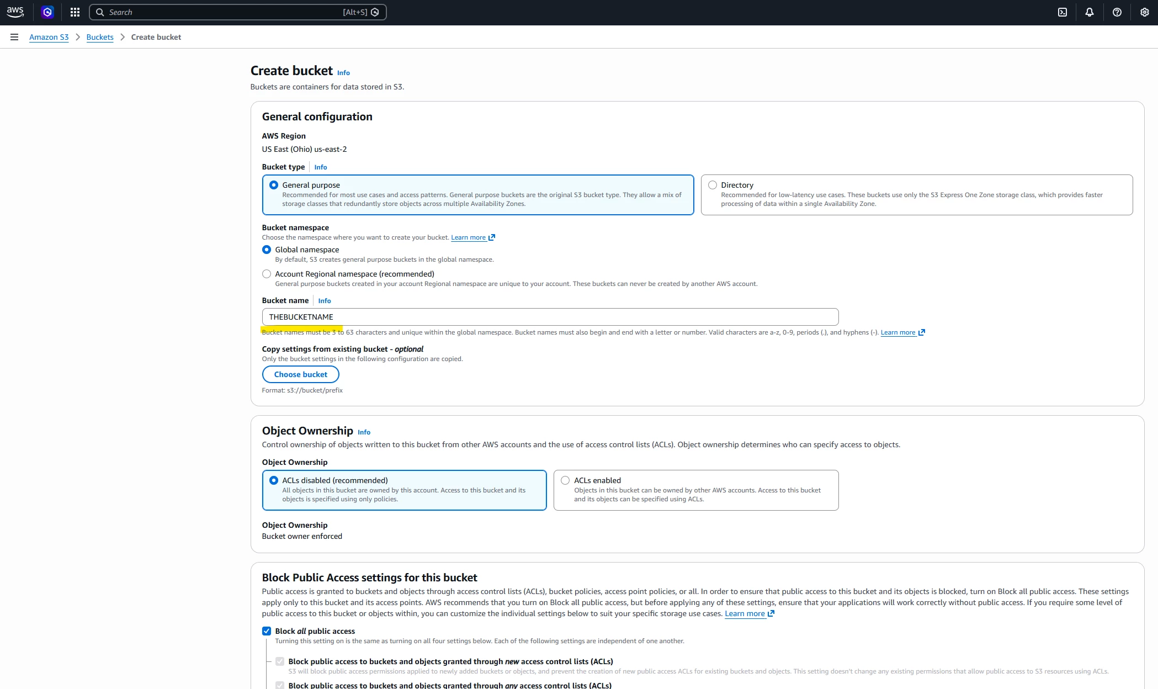Image resolution: width=1158 pixels, height=689 pixels.
Task: Click the search magnifier icon
Action: pyautogui.click(x=100, y=12)
